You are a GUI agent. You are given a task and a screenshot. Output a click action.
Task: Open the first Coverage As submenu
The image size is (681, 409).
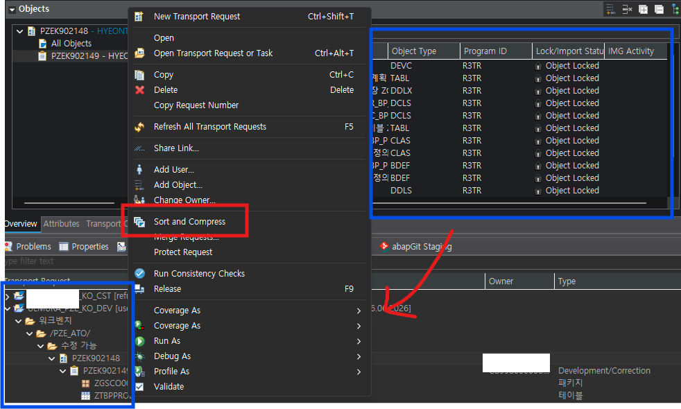359,311
